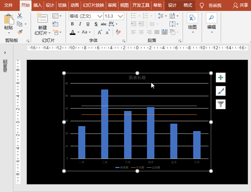Open the font name dropdown

[100, 16]
